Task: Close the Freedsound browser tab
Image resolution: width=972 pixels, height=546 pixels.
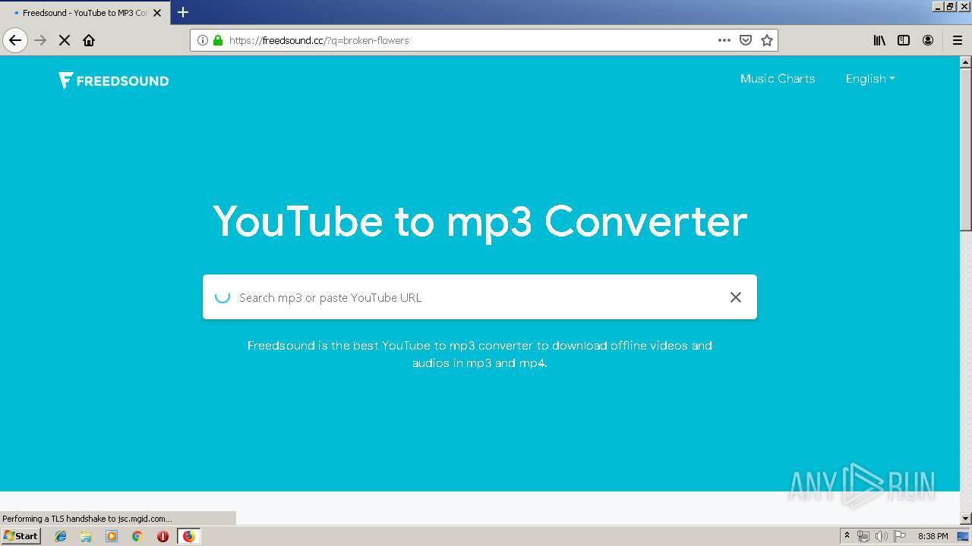Action: (157, 13)
